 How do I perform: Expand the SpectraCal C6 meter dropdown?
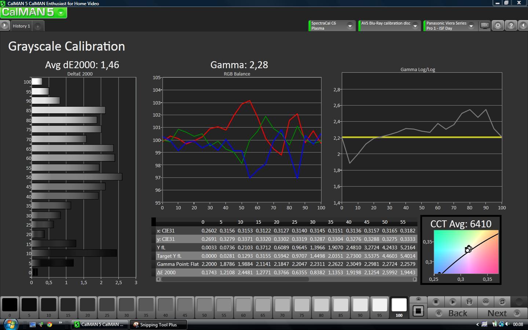coord(350,26)
